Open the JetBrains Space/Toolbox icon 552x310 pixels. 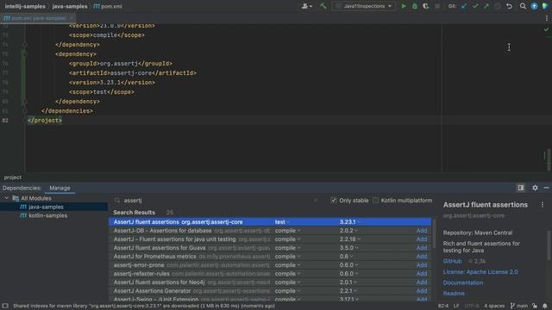[x=545, y=6]
